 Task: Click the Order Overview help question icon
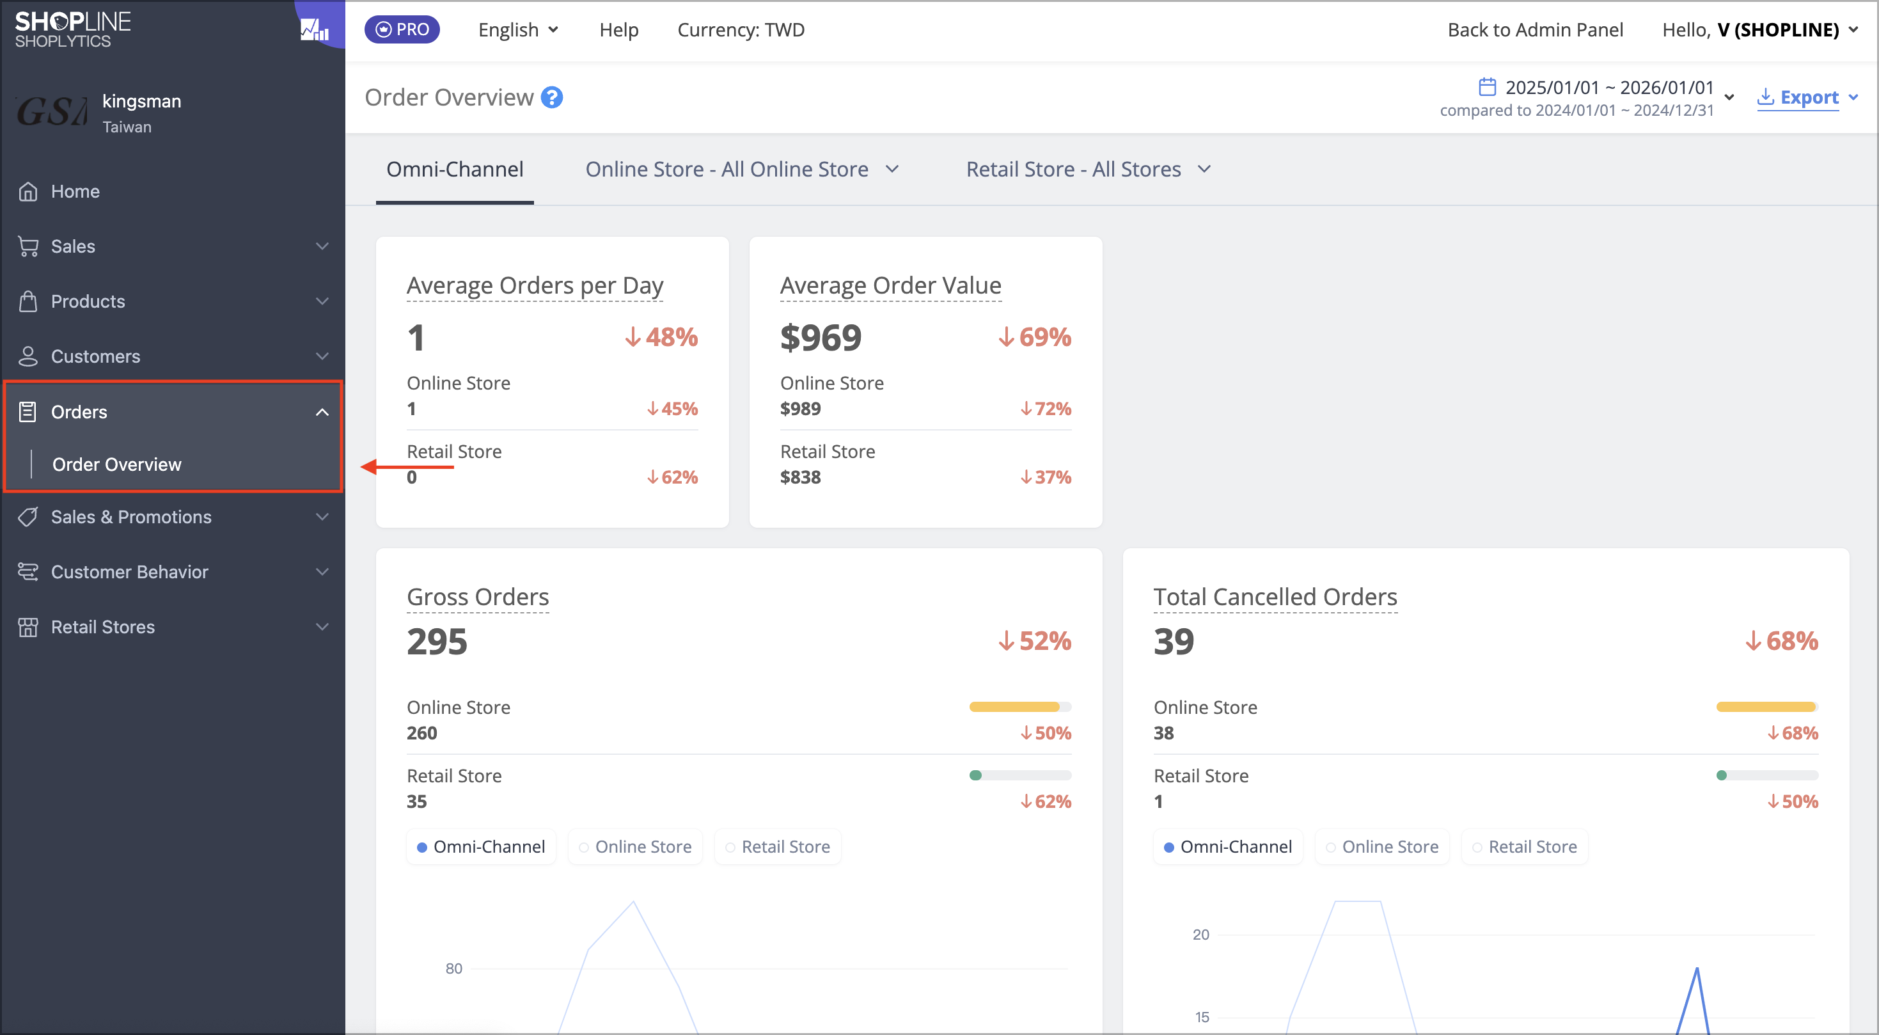(551, 97)
